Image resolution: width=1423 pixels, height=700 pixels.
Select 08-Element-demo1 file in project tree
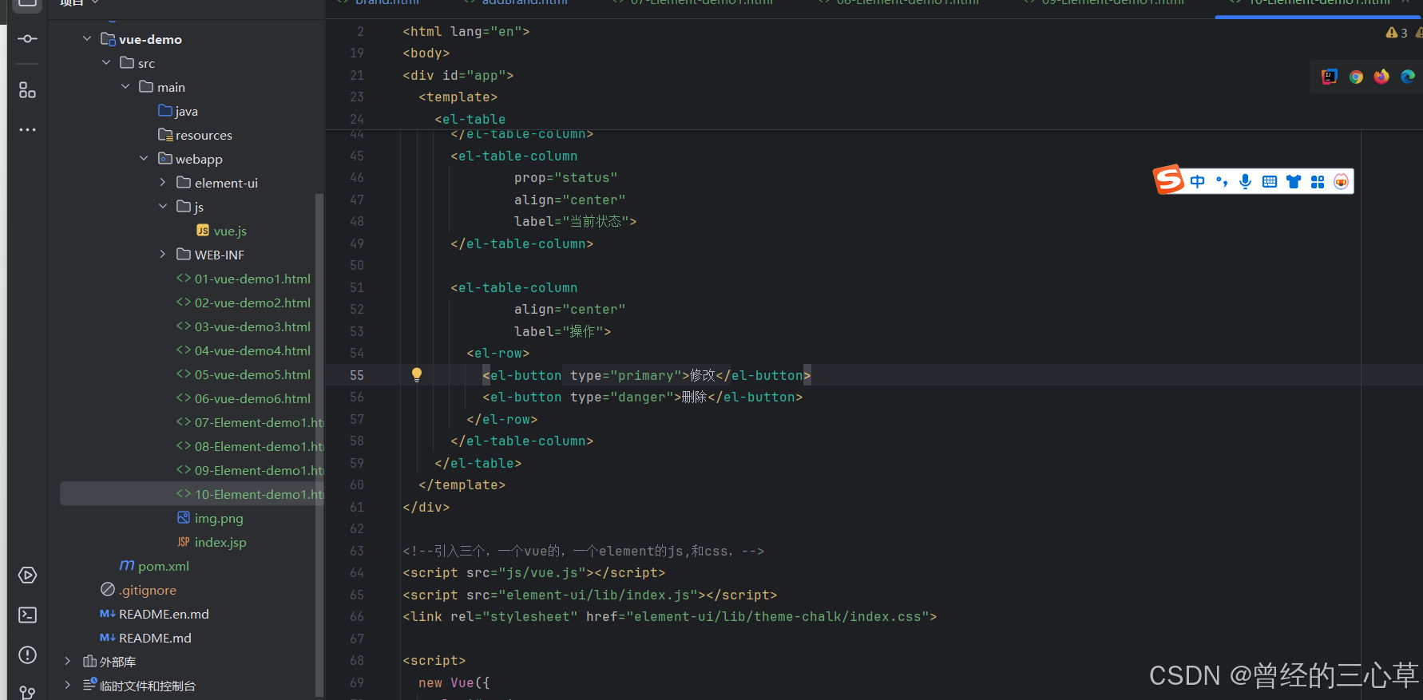[249, 446]
